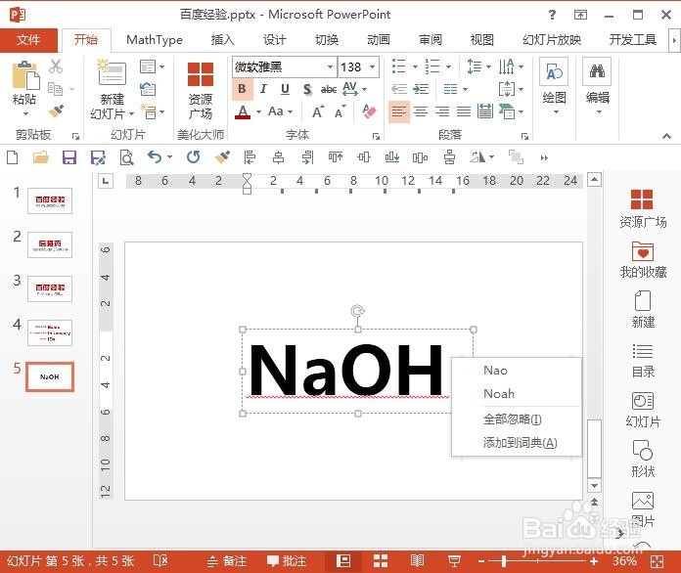Toggle strikethrough abc formatting

(329, 89)
